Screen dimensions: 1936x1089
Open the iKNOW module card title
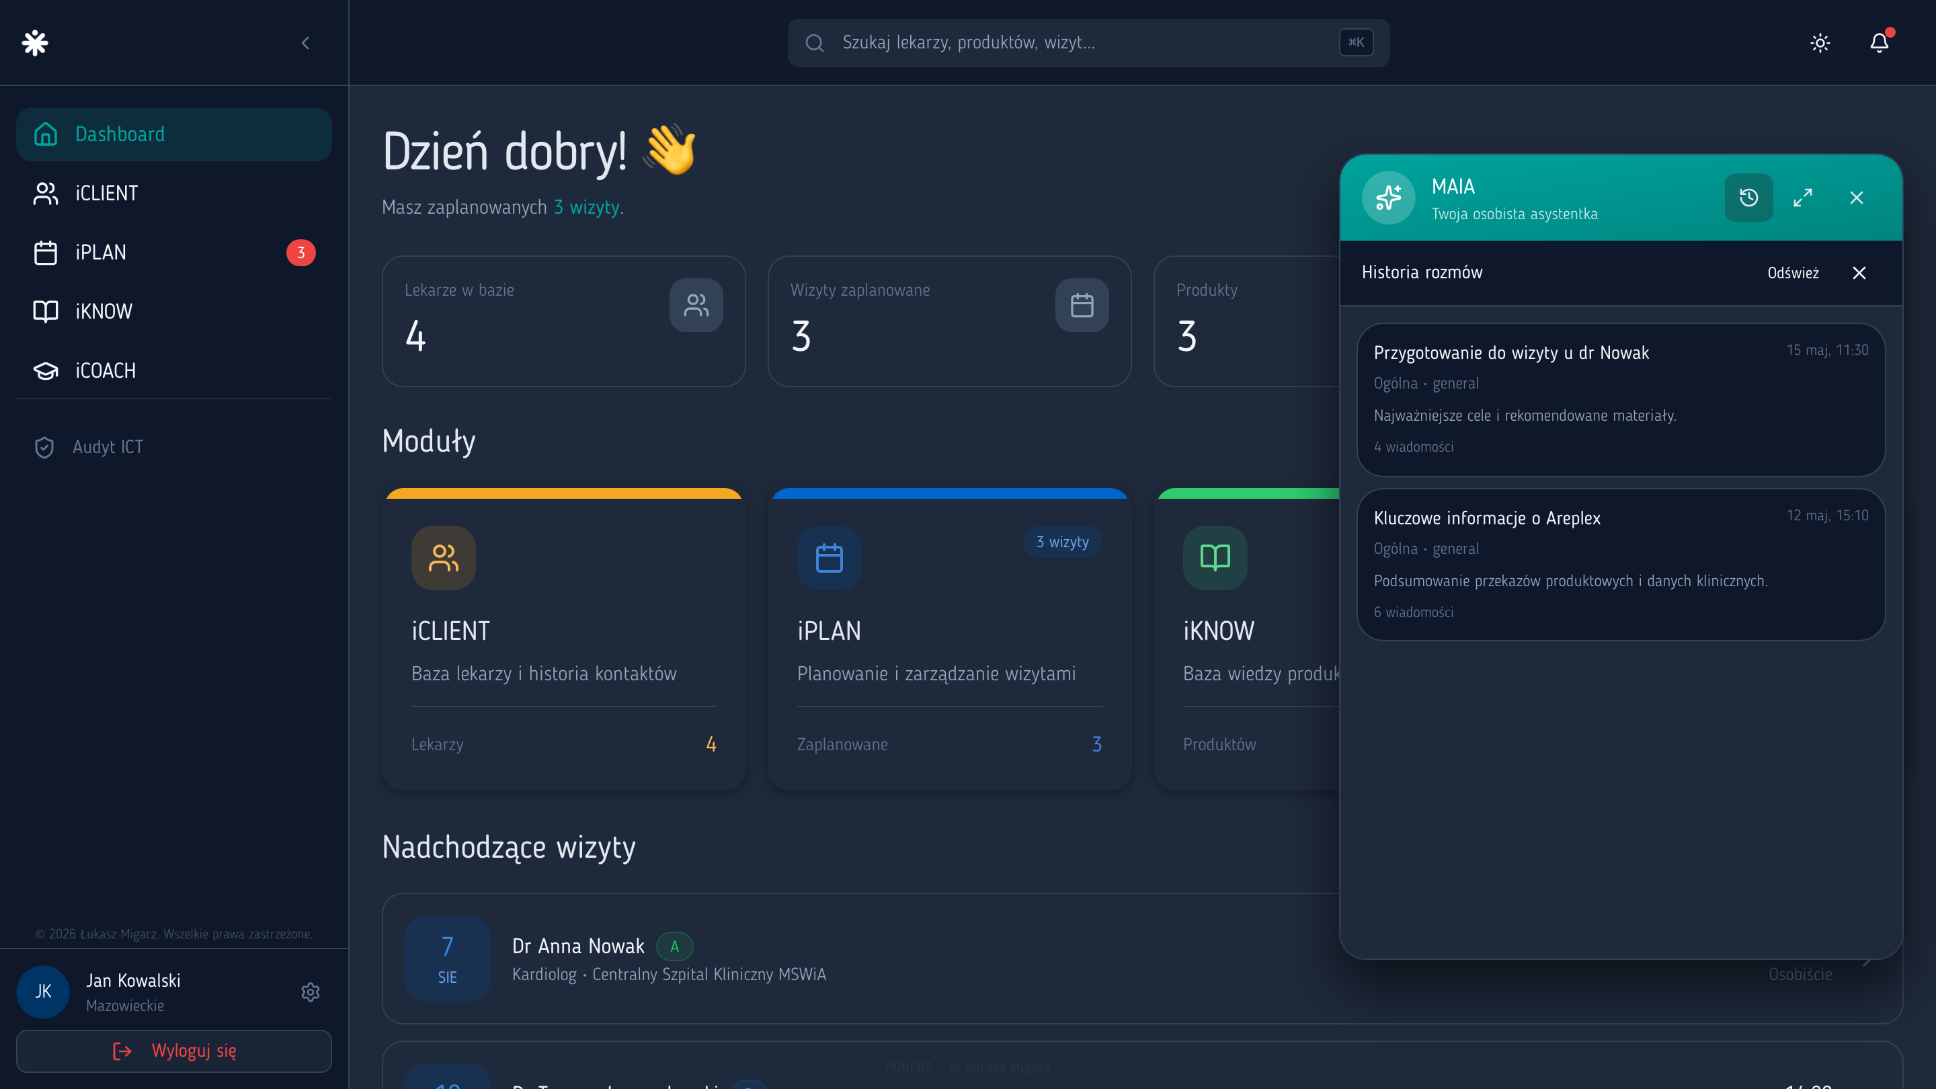1218,631
